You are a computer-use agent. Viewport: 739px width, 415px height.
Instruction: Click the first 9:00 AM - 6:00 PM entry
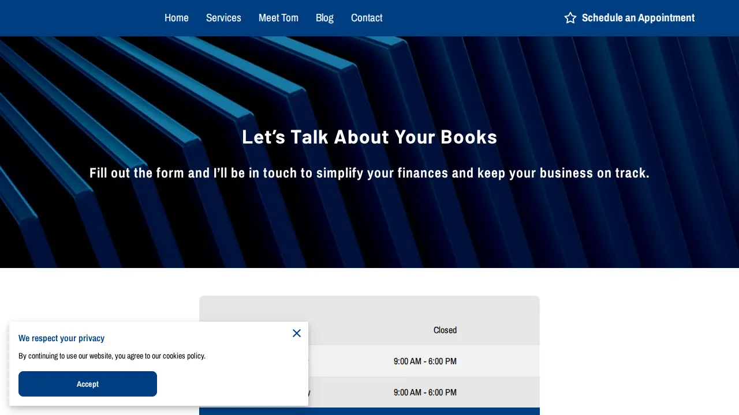coord(425,361)
